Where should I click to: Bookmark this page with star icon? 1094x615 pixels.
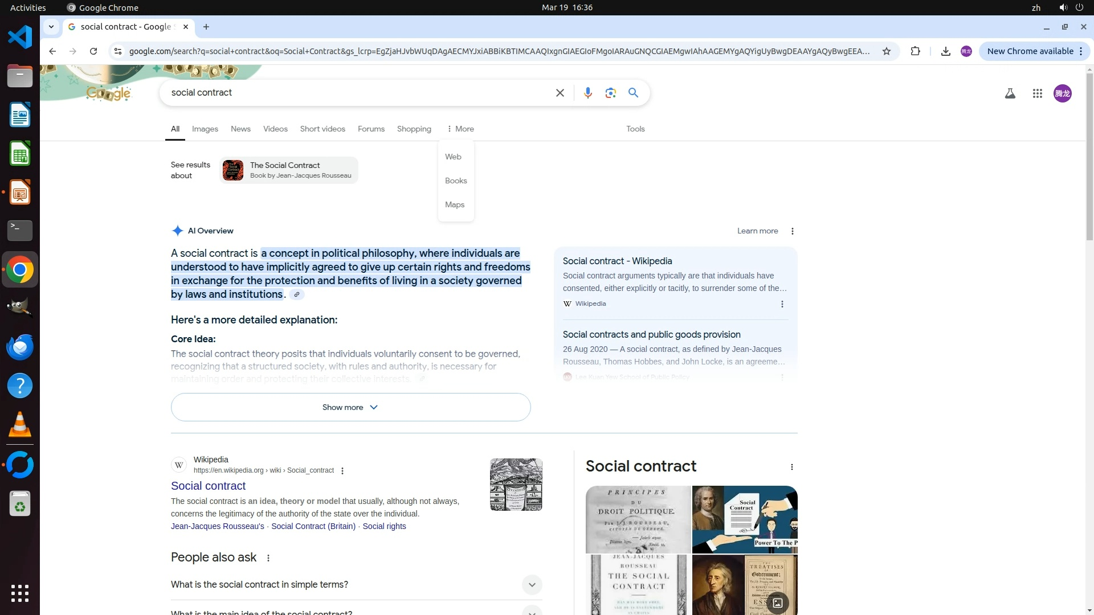pos(886,51)
